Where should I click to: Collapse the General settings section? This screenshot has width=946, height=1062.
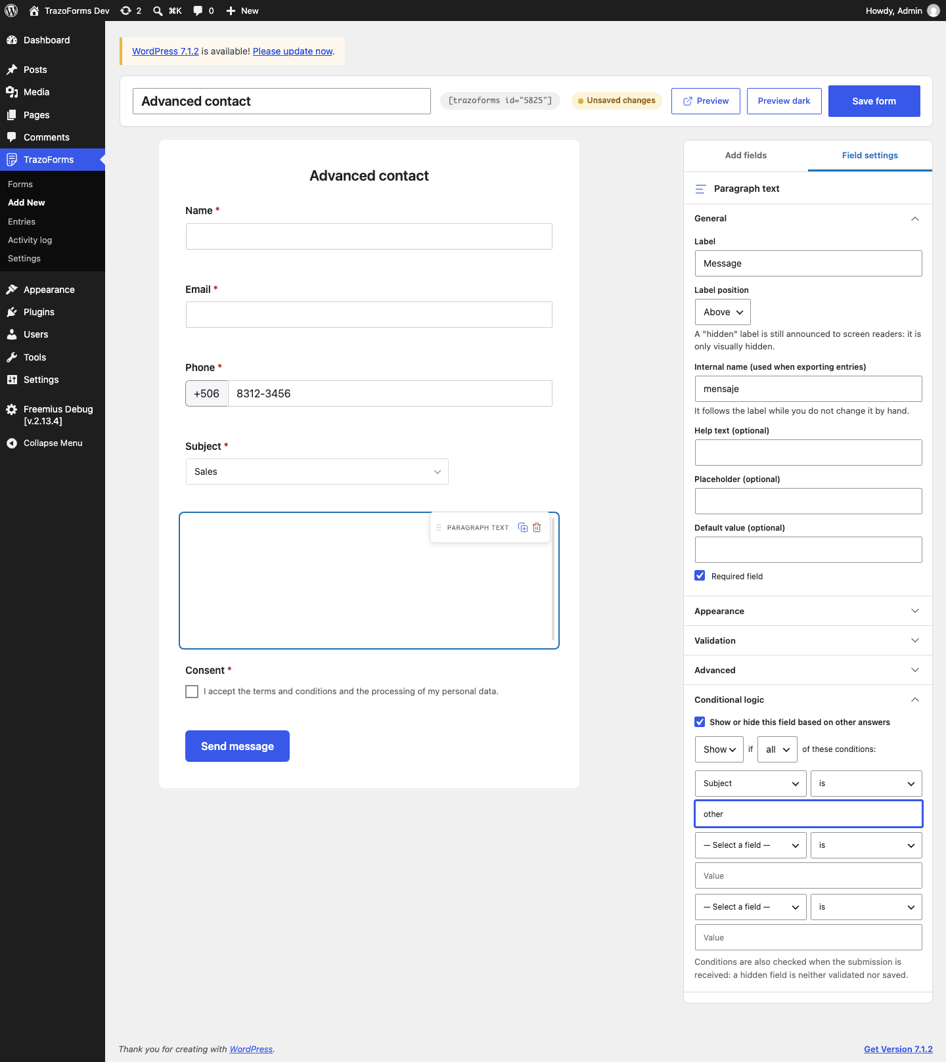click(808, 219)
